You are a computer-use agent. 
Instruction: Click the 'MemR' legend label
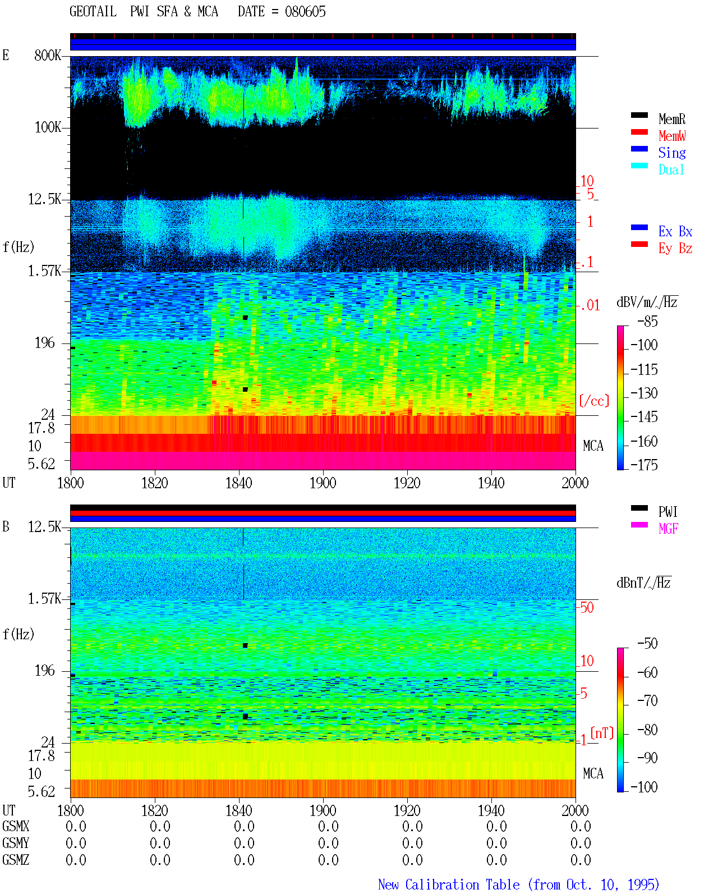[672, 119]
